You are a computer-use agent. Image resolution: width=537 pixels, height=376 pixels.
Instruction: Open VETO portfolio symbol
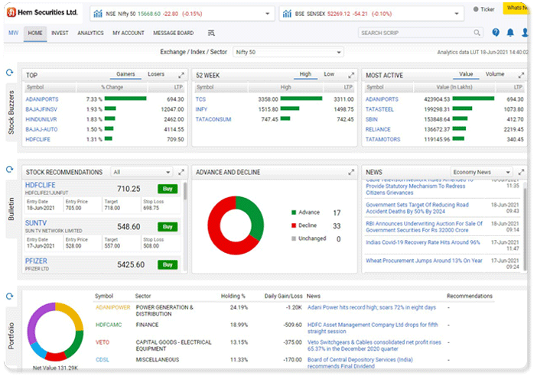[x=103, y=342]
